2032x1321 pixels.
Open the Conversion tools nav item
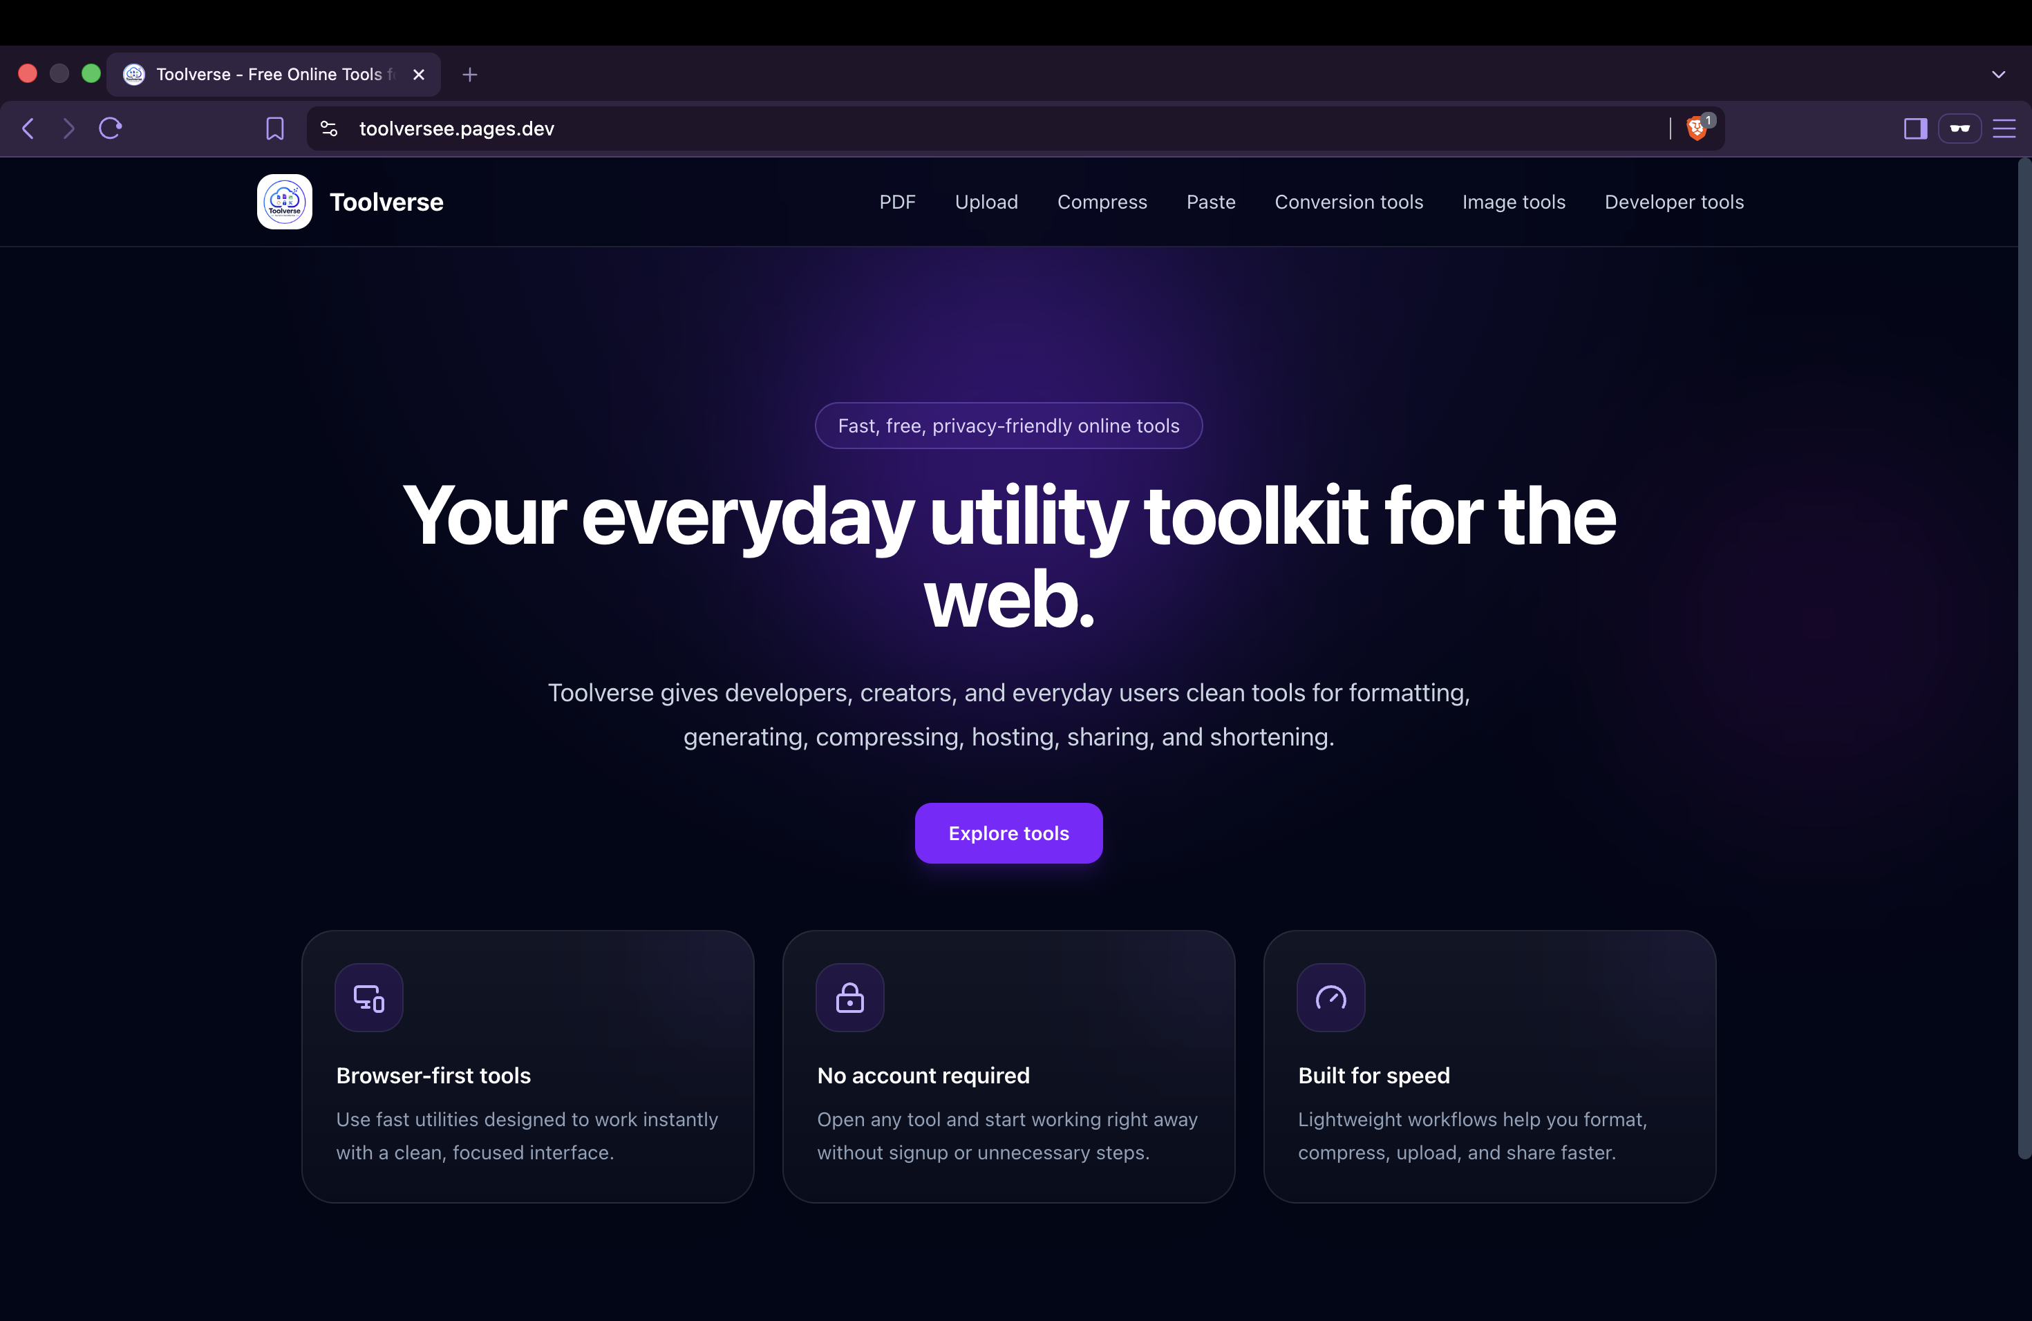1349,202
